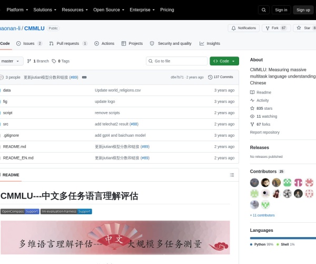Viewport: 316px width, 264px height.
Task: Go to Pricing page
Action: tap(167, 10)
